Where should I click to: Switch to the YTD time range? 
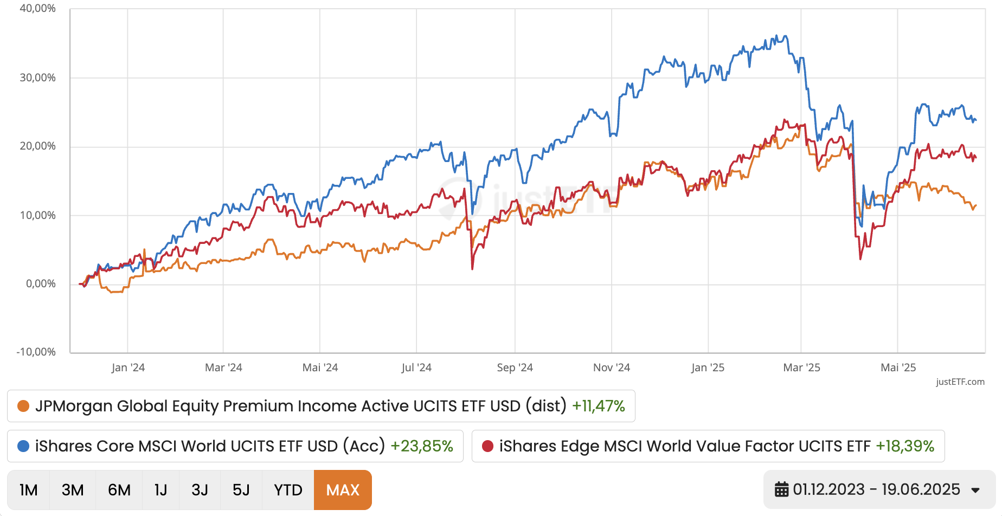[x=287, y=489]
